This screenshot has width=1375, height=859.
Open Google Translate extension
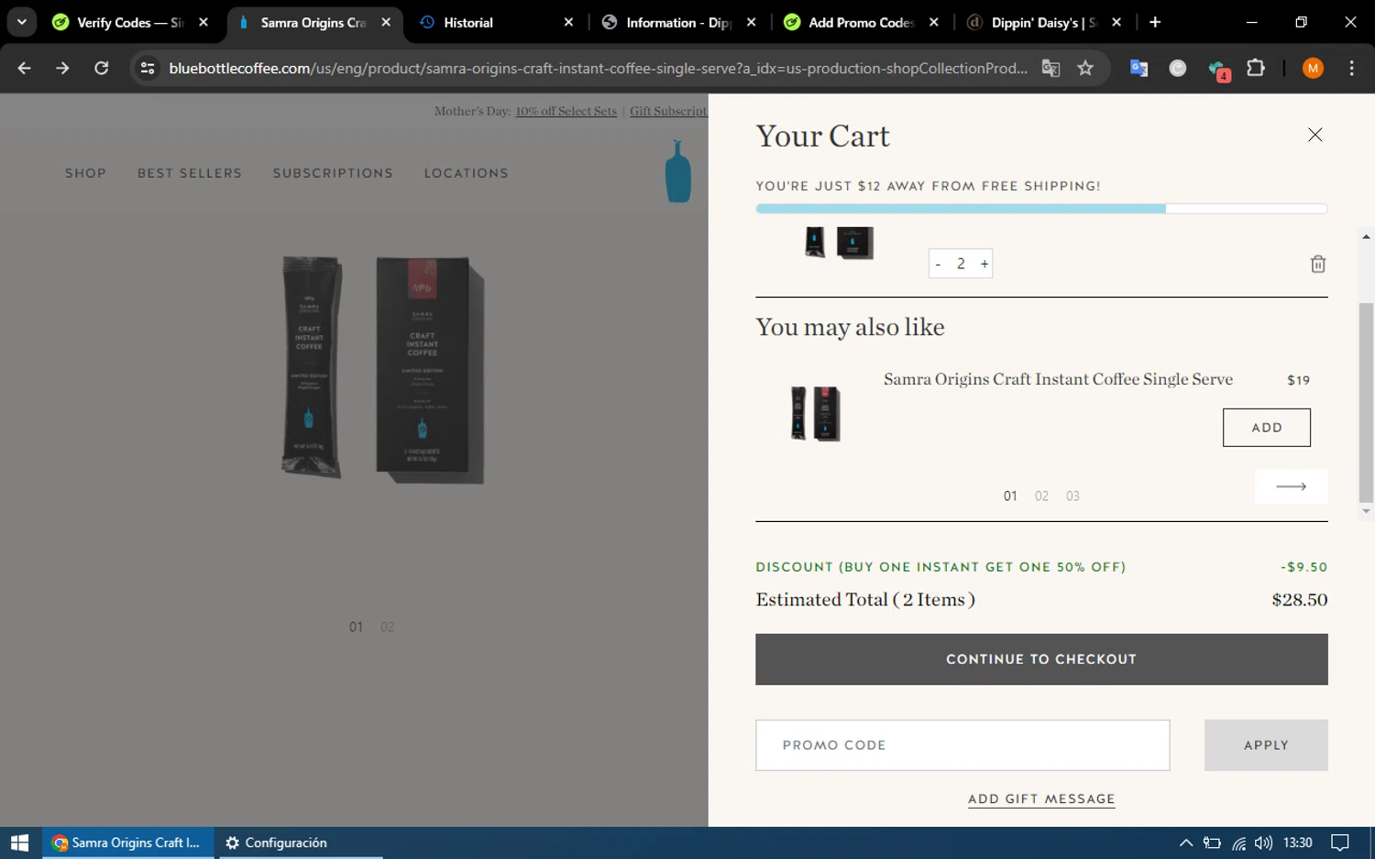(x=1138, y=68)
